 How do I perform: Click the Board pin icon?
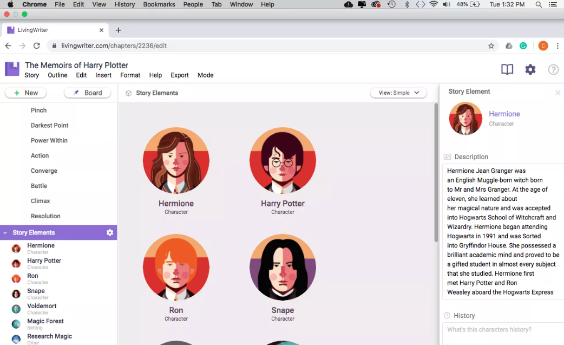77,93
